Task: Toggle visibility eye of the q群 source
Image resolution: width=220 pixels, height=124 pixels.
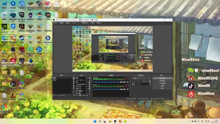Action: pyautogui.click(x=87, y=82)
